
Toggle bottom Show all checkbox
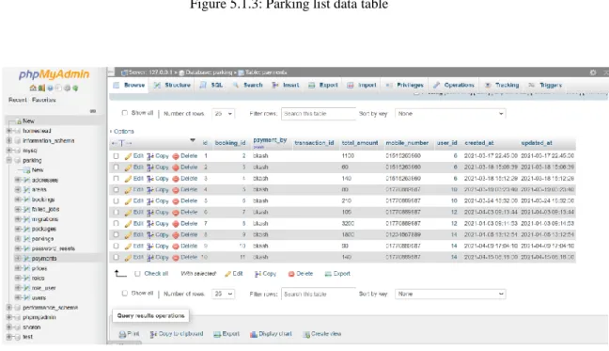click(x=125, y=294)
